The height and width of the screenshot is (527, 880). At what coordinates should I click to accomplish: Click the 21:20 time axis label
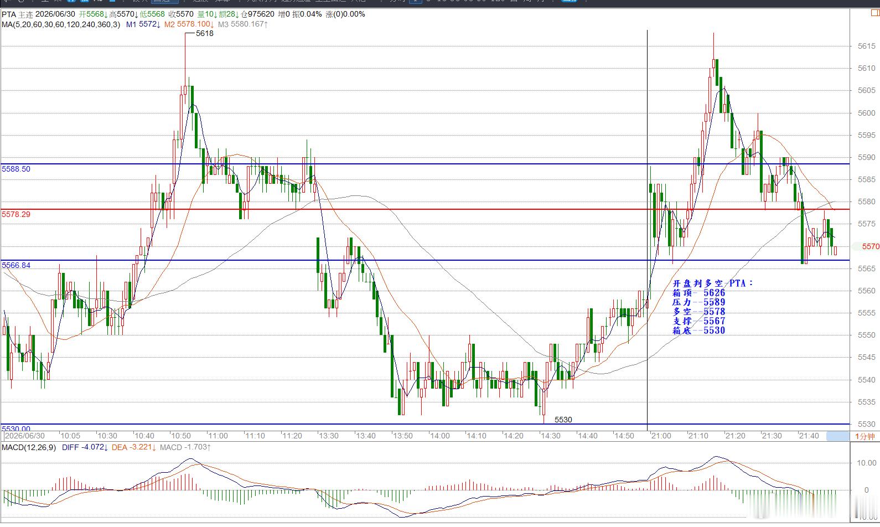(x=735, y=436)
